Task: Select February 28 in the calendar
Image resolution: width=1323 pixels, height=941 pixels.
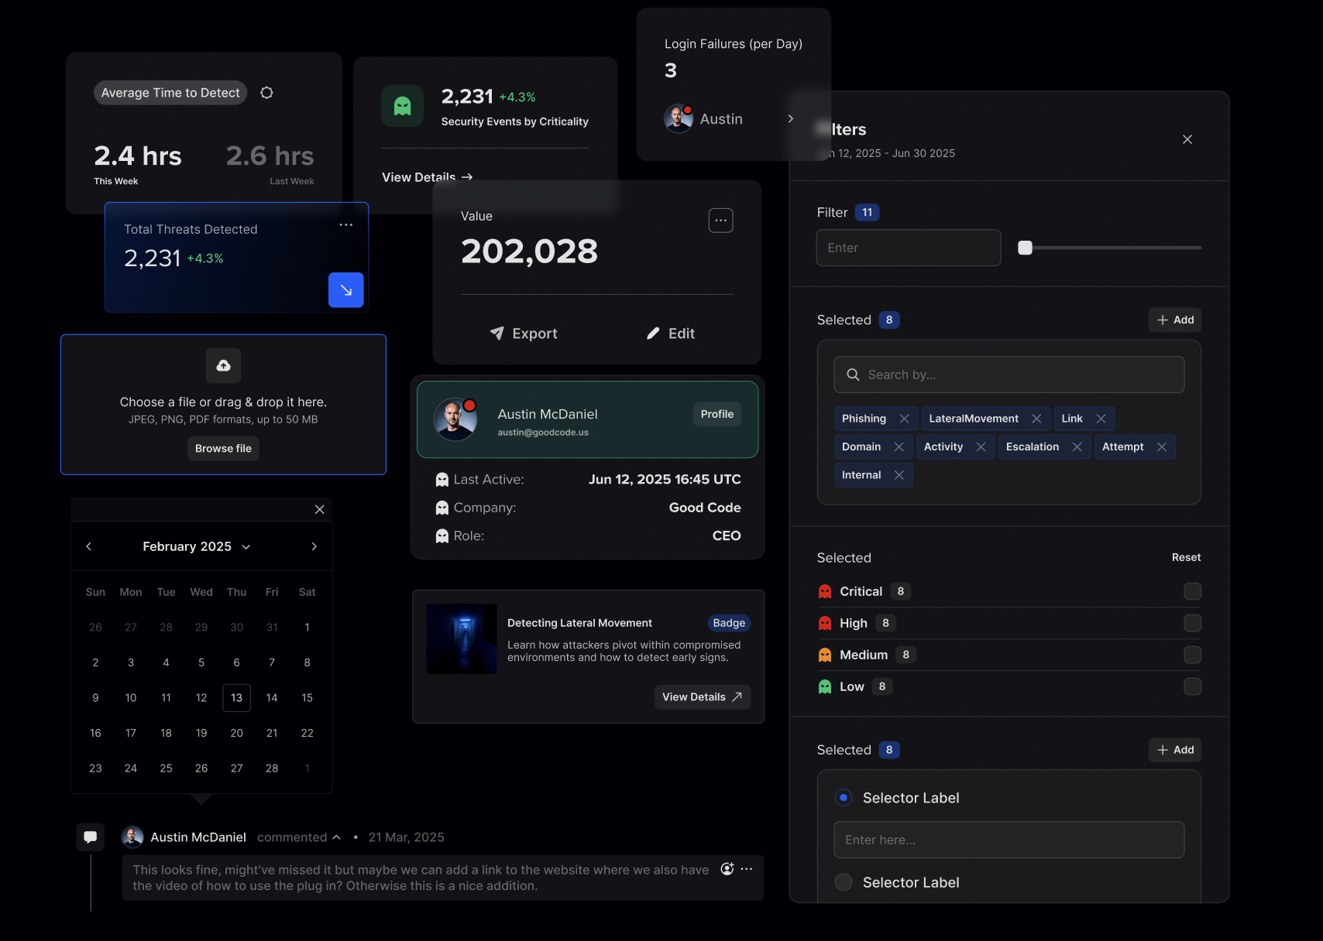Action: coord(272,768)
